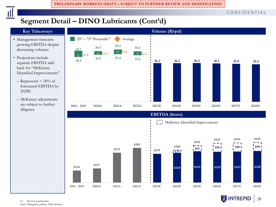Click the $339 value inside 2026E bar
The image size is (276, 207).
coord(217,167)
